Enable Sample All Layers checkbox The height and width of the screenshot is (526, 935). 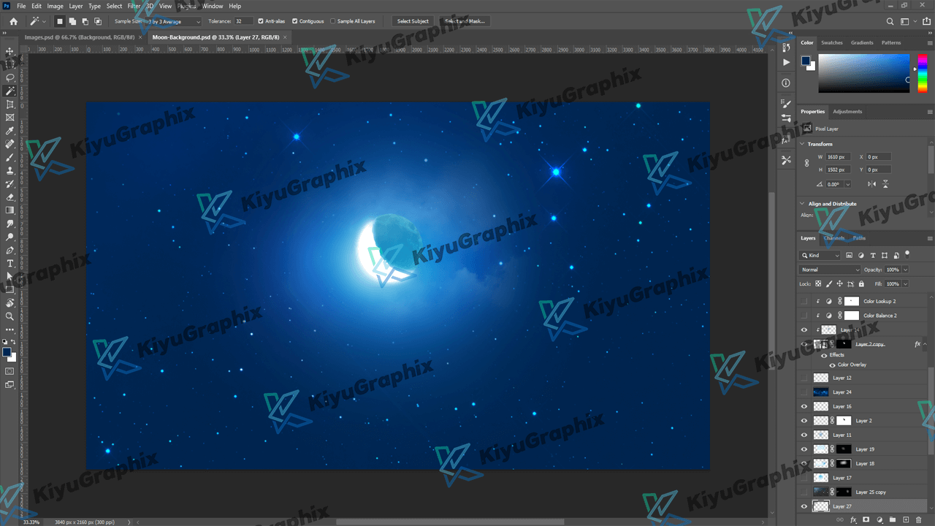pyautogui.click(x=333, y=21)
